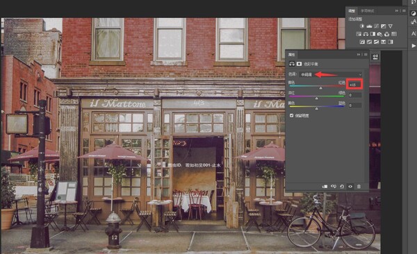Delete this adjustment layer with trash icon

[x=359, y=187]
